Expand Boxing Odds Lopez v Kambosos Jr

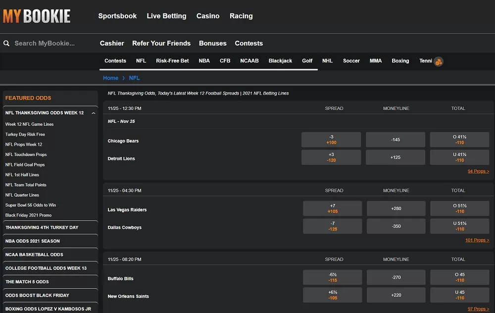50,309
